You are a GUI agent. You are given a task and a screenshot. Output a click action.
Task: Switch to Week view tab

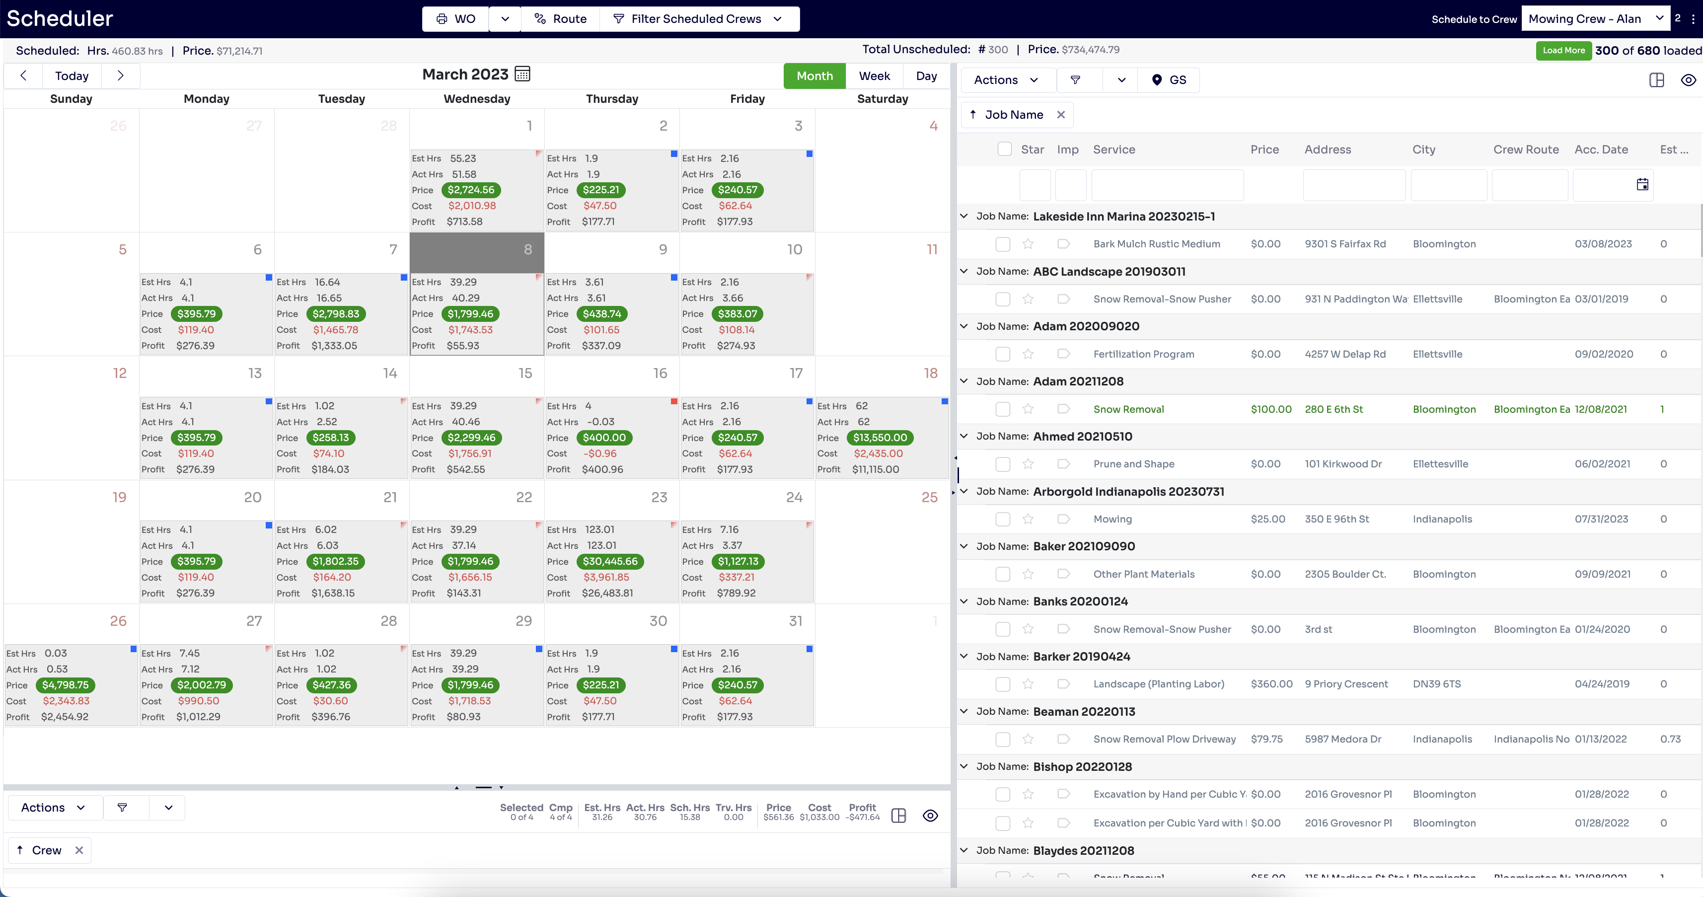[874, 76]
